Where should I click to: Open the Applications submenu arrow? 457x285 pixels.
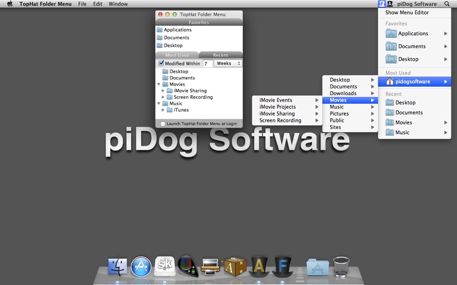click(x=446, y=34)
